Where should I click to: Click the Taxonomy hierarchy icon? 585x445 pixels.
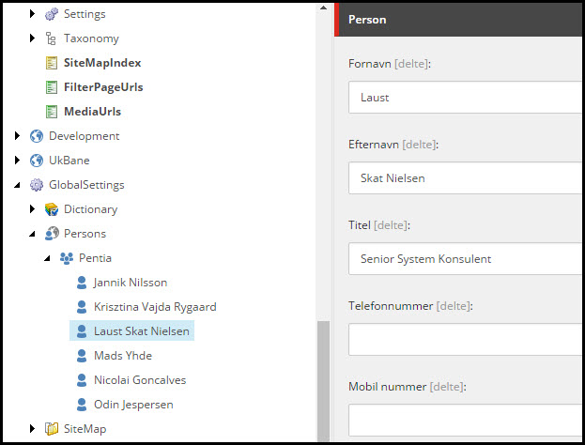[x=52, y=38]
